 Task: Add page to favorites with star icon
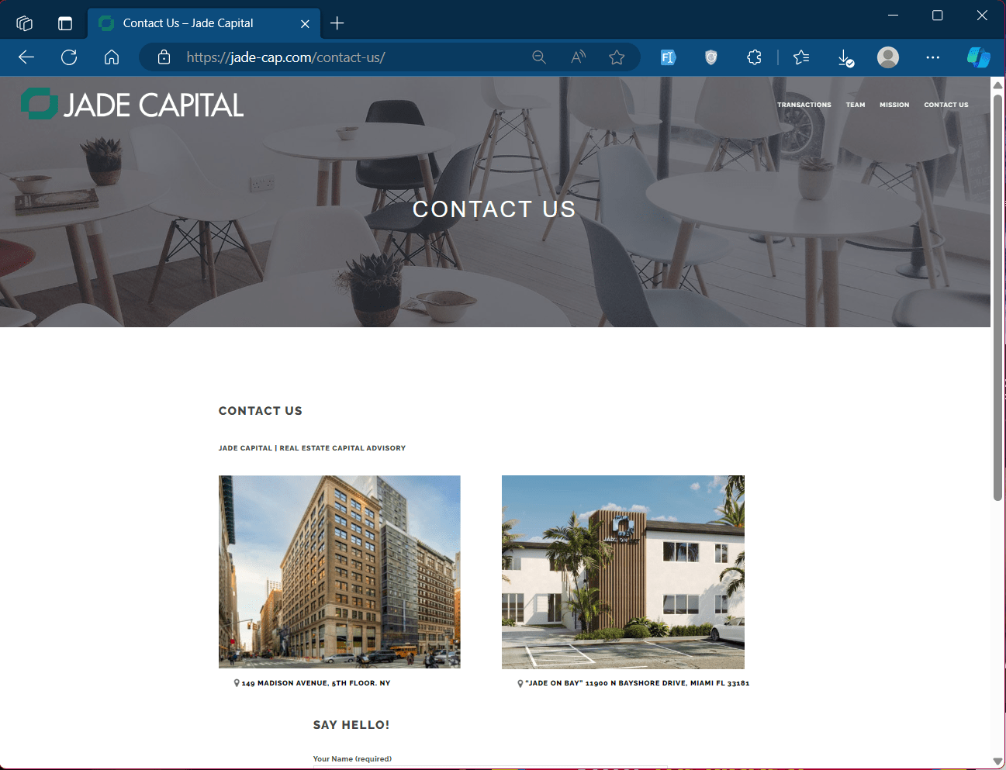pyautogui.click(x=617, y=57)
